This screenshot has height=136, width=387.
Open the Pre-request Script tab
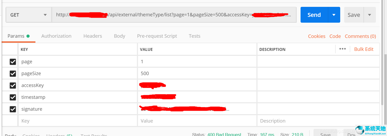tap(157, 36)
